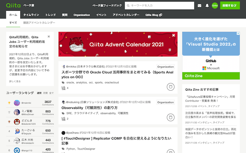Open the SRE tag
This screenshot has width=246, height=153.
tap(69, 113)
